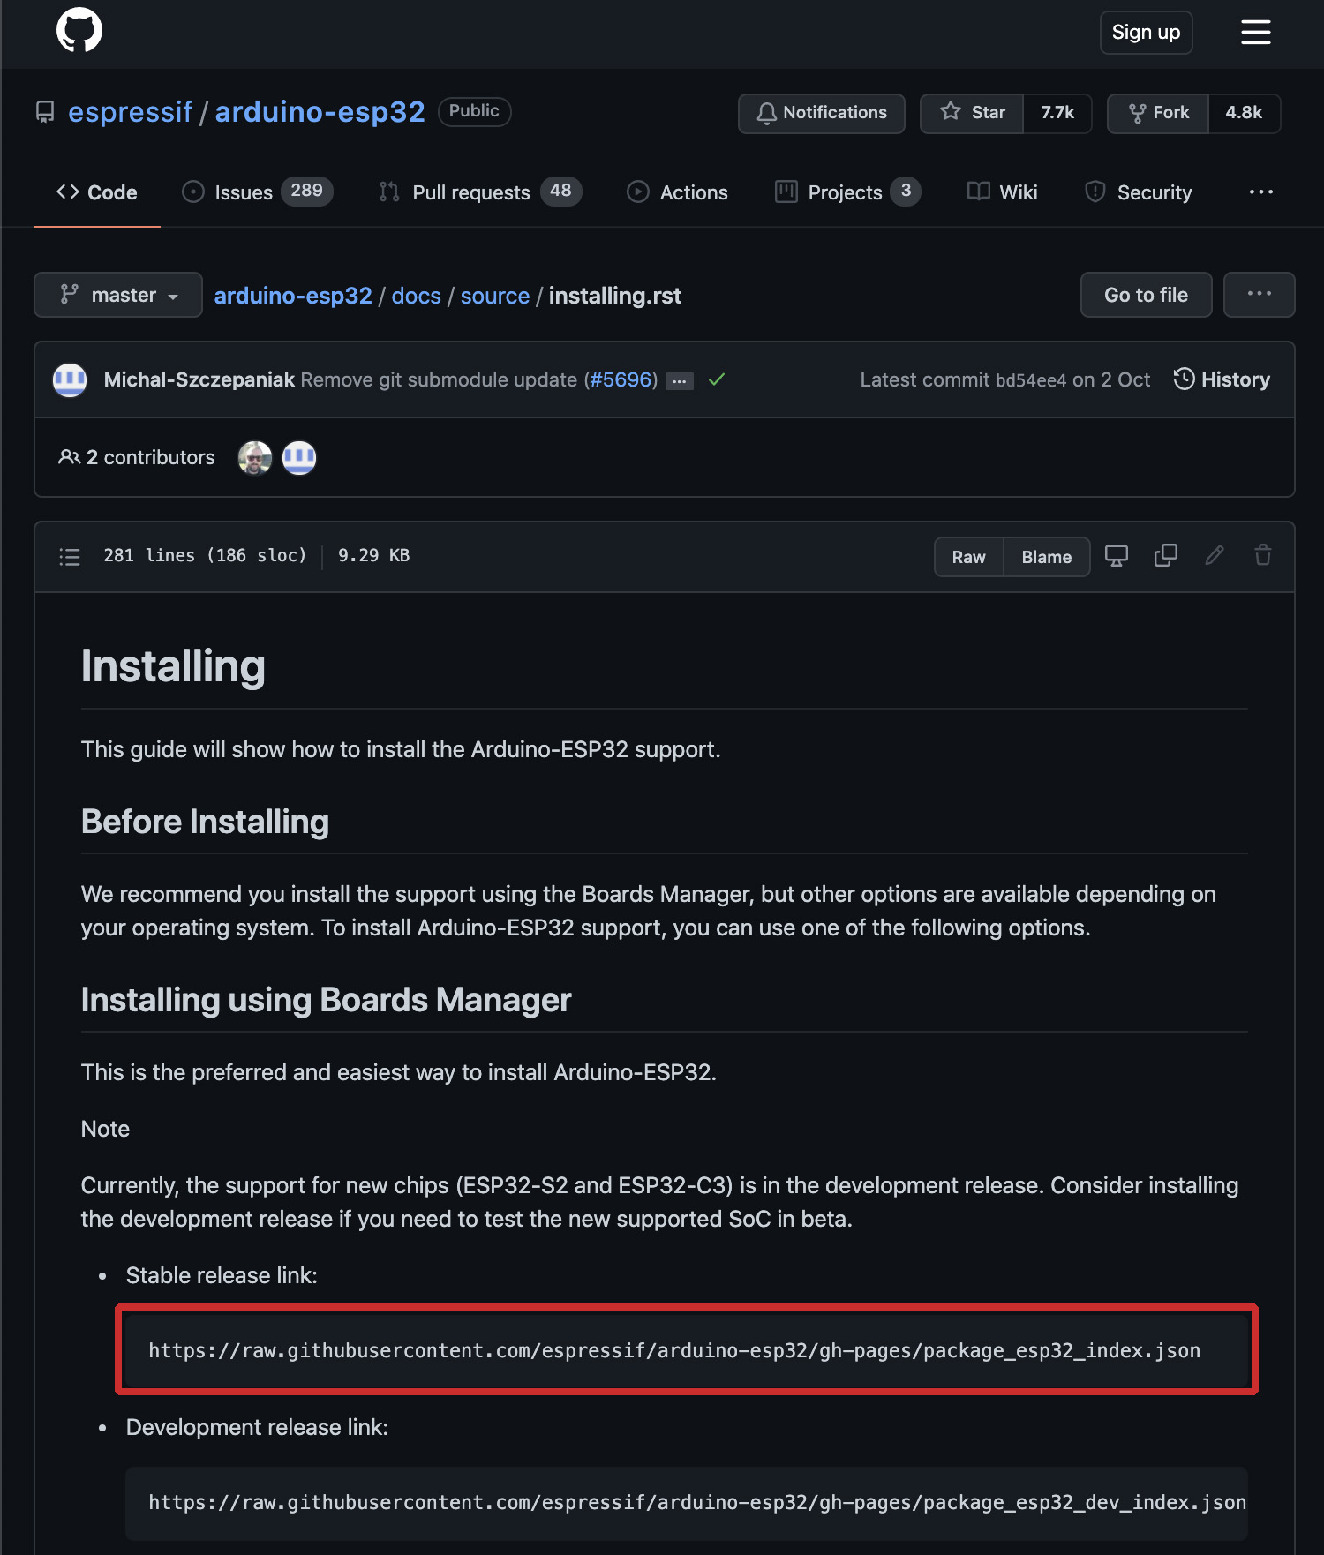Screen dimensions: 1324x1555
Task: View file commit History
Action: (1222, 379)
